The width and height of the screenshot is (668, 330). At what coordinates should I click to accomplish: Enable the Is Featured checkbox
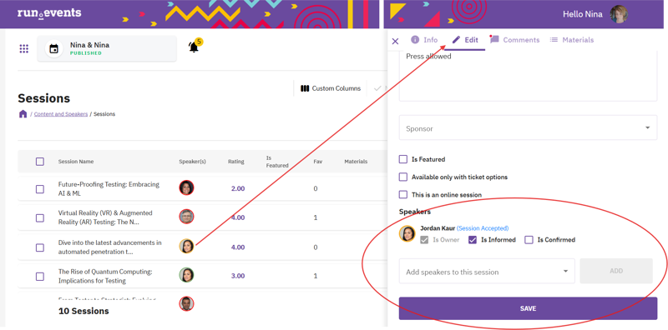403,159
